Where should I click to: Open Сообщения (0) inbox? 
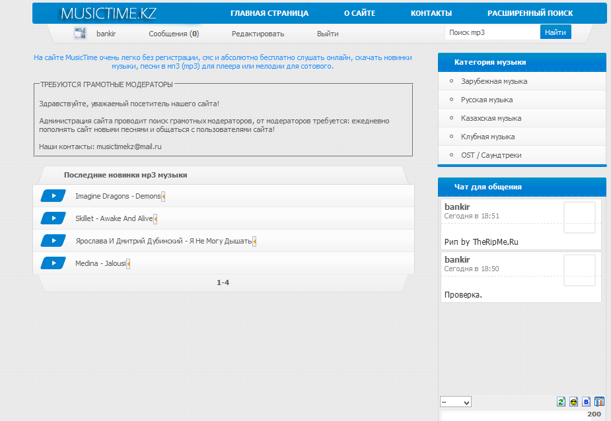coord(174,34)
